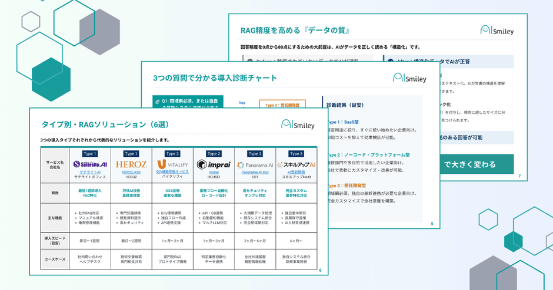Click the Type 2：ノーコード・プラットフォーム型 heading
Viewport: 553px width, 290px height.
tap(368, 155)
